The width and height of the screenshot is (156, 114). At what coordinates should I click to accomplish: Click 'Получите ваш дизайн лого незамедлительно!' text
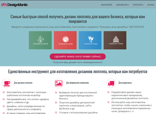pyautogui.click(x=77, y=62)
